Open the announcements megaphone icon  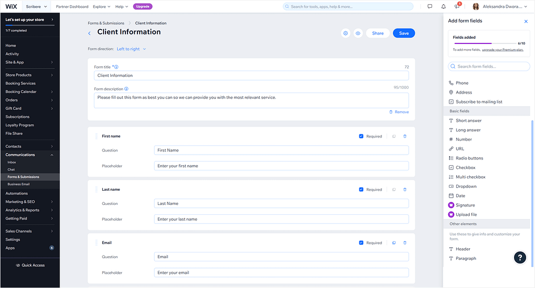457,6
